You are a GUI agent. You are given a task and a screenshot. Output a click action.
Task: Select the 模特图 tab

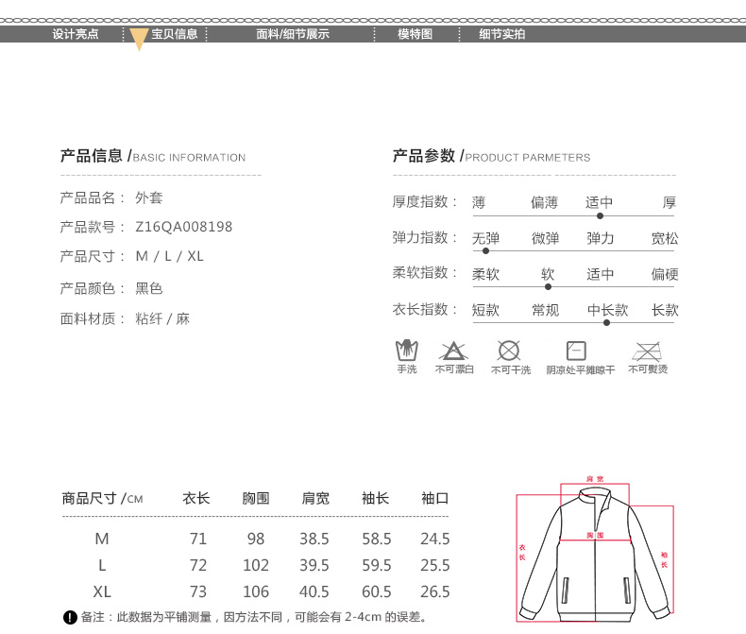point(415,34)
